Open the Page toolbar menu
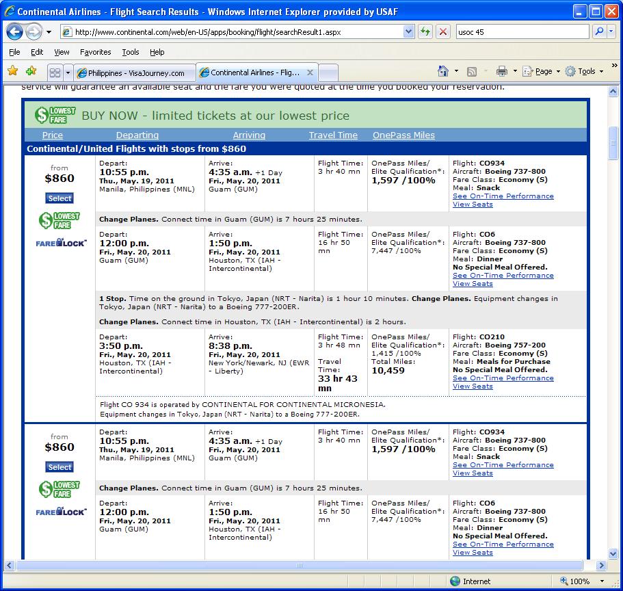This screenshot has height=591, width=623. pyautogui.click(x=541, y=72)
